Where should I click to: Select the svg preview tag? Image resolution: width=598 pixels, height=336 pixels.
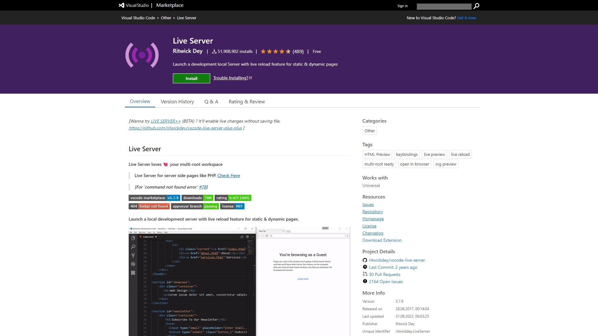[446, 164]
